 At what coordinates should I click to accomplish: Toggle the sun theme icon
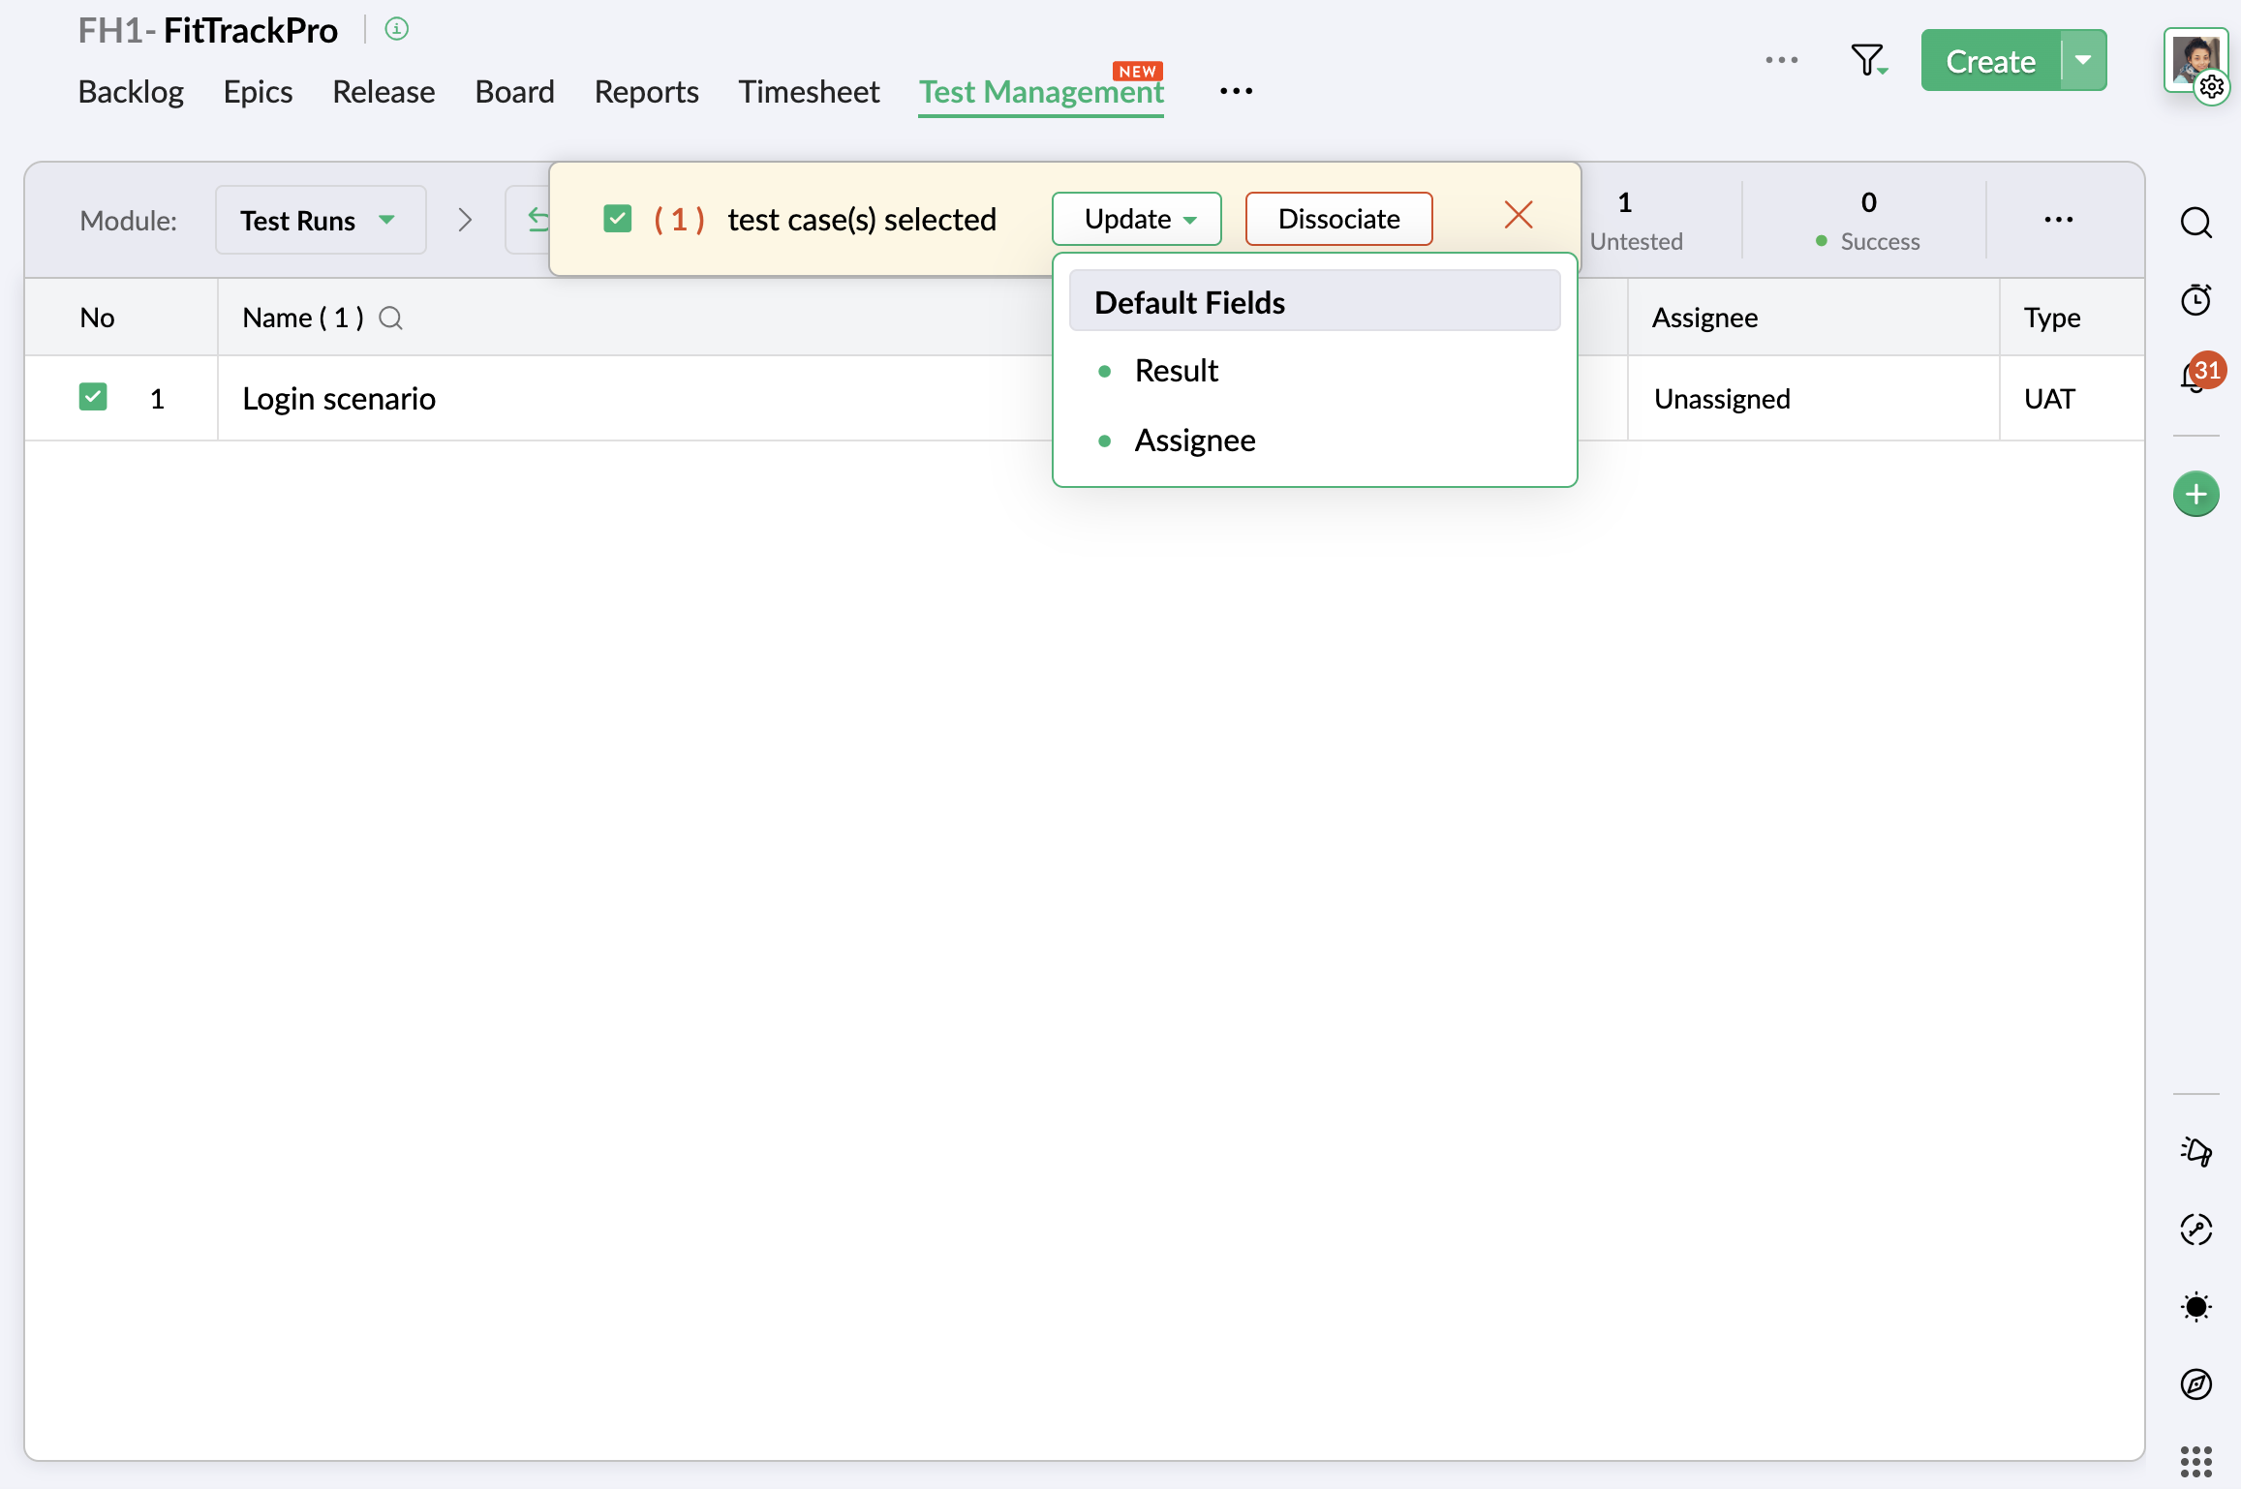point(2195,1306)
